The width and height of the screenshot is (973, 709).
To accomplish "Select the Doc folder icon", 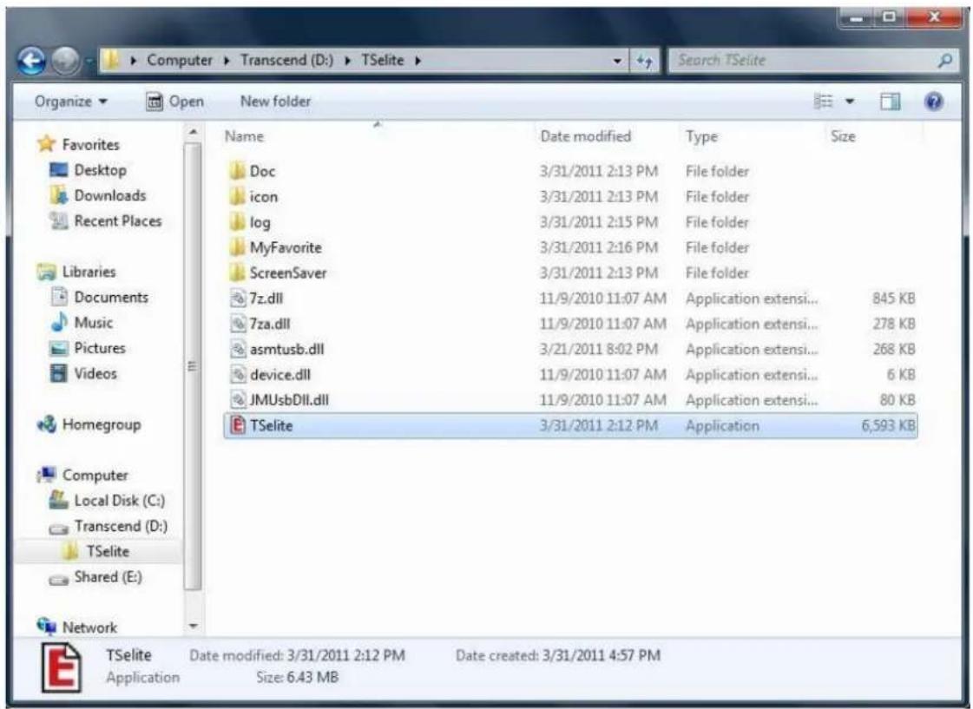I will pyautogui.click(x=237, y=171).
